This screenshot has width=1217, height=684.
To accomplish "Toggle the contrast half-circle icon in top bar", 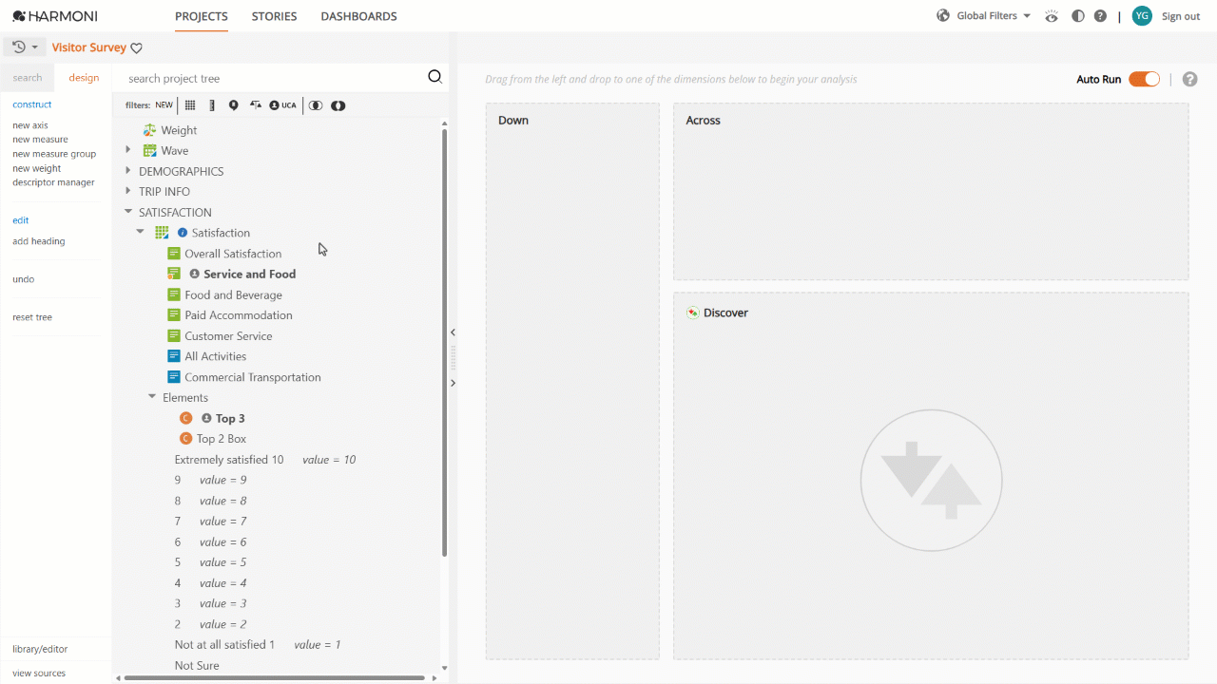I will click(x=1077, y=16).
